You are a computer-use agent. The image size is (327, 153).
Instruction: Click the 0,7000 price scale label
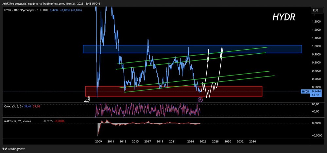(316, 71)
